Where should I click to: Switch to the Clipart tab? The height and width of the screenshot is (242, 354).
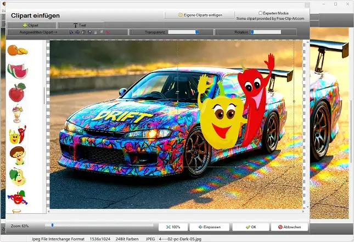(30, 25)
